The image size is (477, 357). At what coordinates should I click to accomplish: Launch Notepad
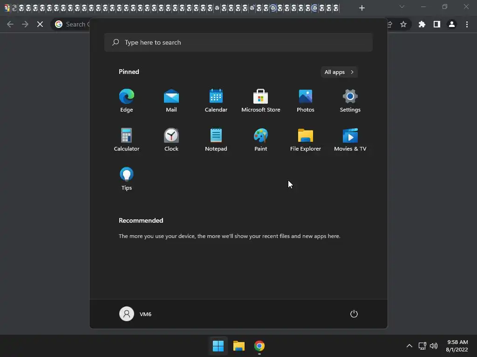point(216,139)
